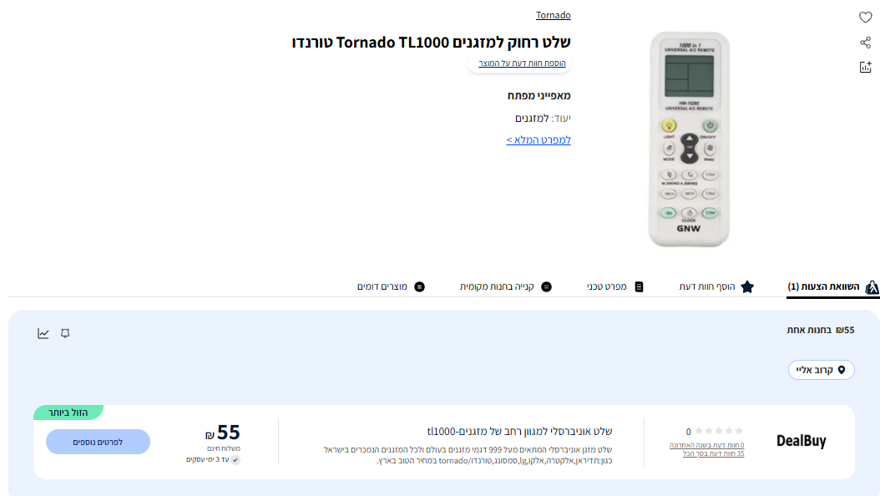Click the share icon

coord(865,42)
